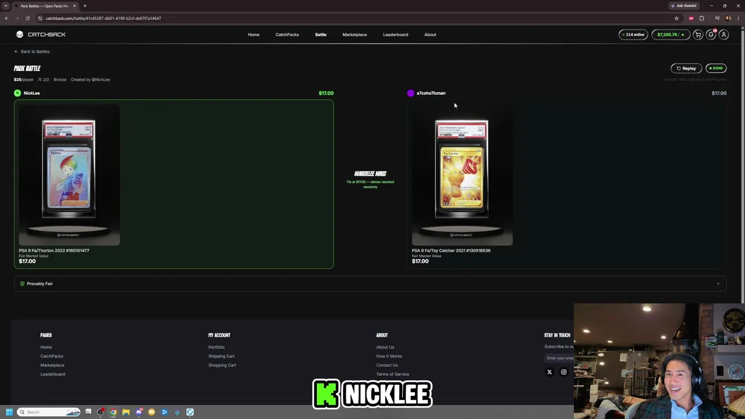
Task: Click the PSA 9 Fa/Thorton 2022 card title
Action: [x=54, y=250]
